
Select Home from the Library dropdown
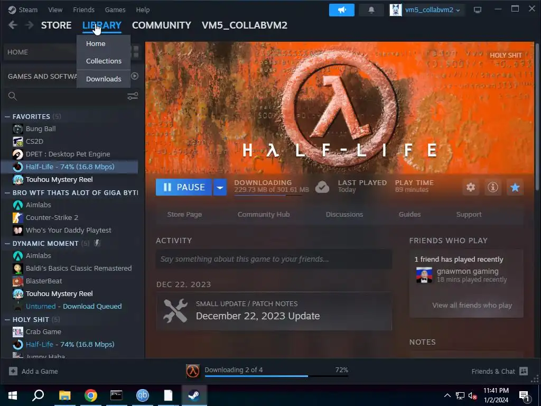[104, 43]
